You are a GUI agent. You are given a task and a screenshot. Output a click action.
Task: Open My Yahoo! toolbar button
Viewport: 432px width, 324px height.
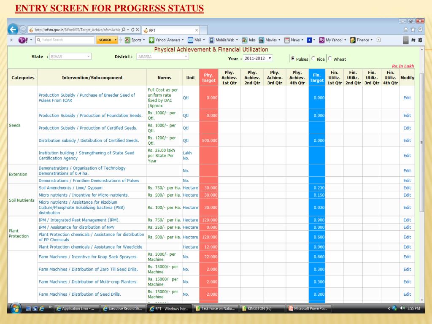coord(332,40)
